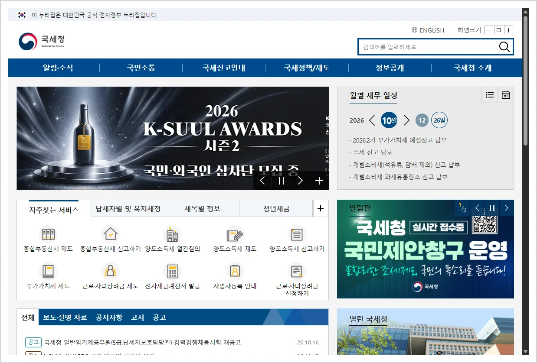Go to previous 알림판 banner
The height and width of the screenshot is (363, 537).
click(478, 208)
